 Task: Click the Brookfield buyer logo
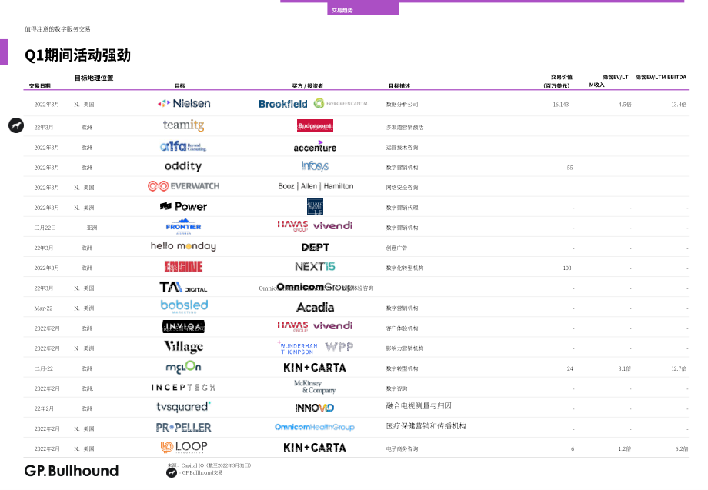tap(283, 104)
